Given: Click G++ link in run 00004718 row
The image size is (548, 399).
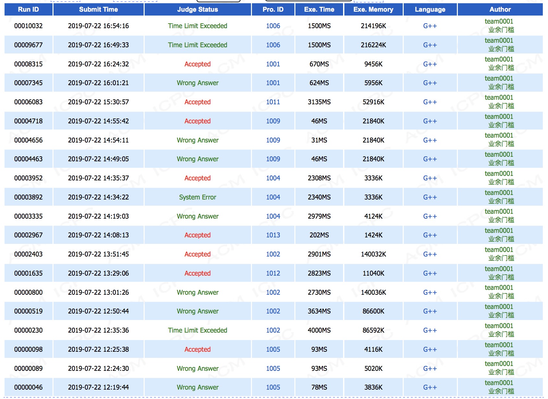Looking at the screenshot, I should [x=430, y=121].
